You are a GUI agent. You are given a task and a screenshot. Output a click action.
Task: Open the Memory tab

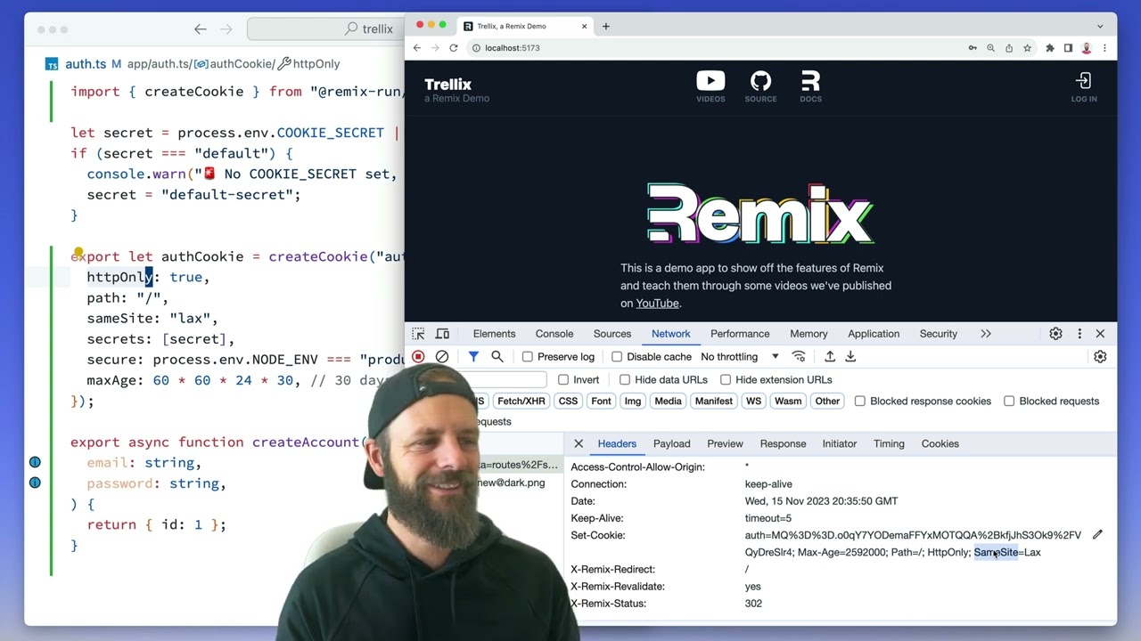click(809, 334)
